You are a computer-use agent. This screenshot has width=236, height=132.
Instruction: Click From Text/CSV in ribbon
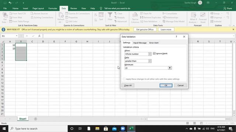18,14
